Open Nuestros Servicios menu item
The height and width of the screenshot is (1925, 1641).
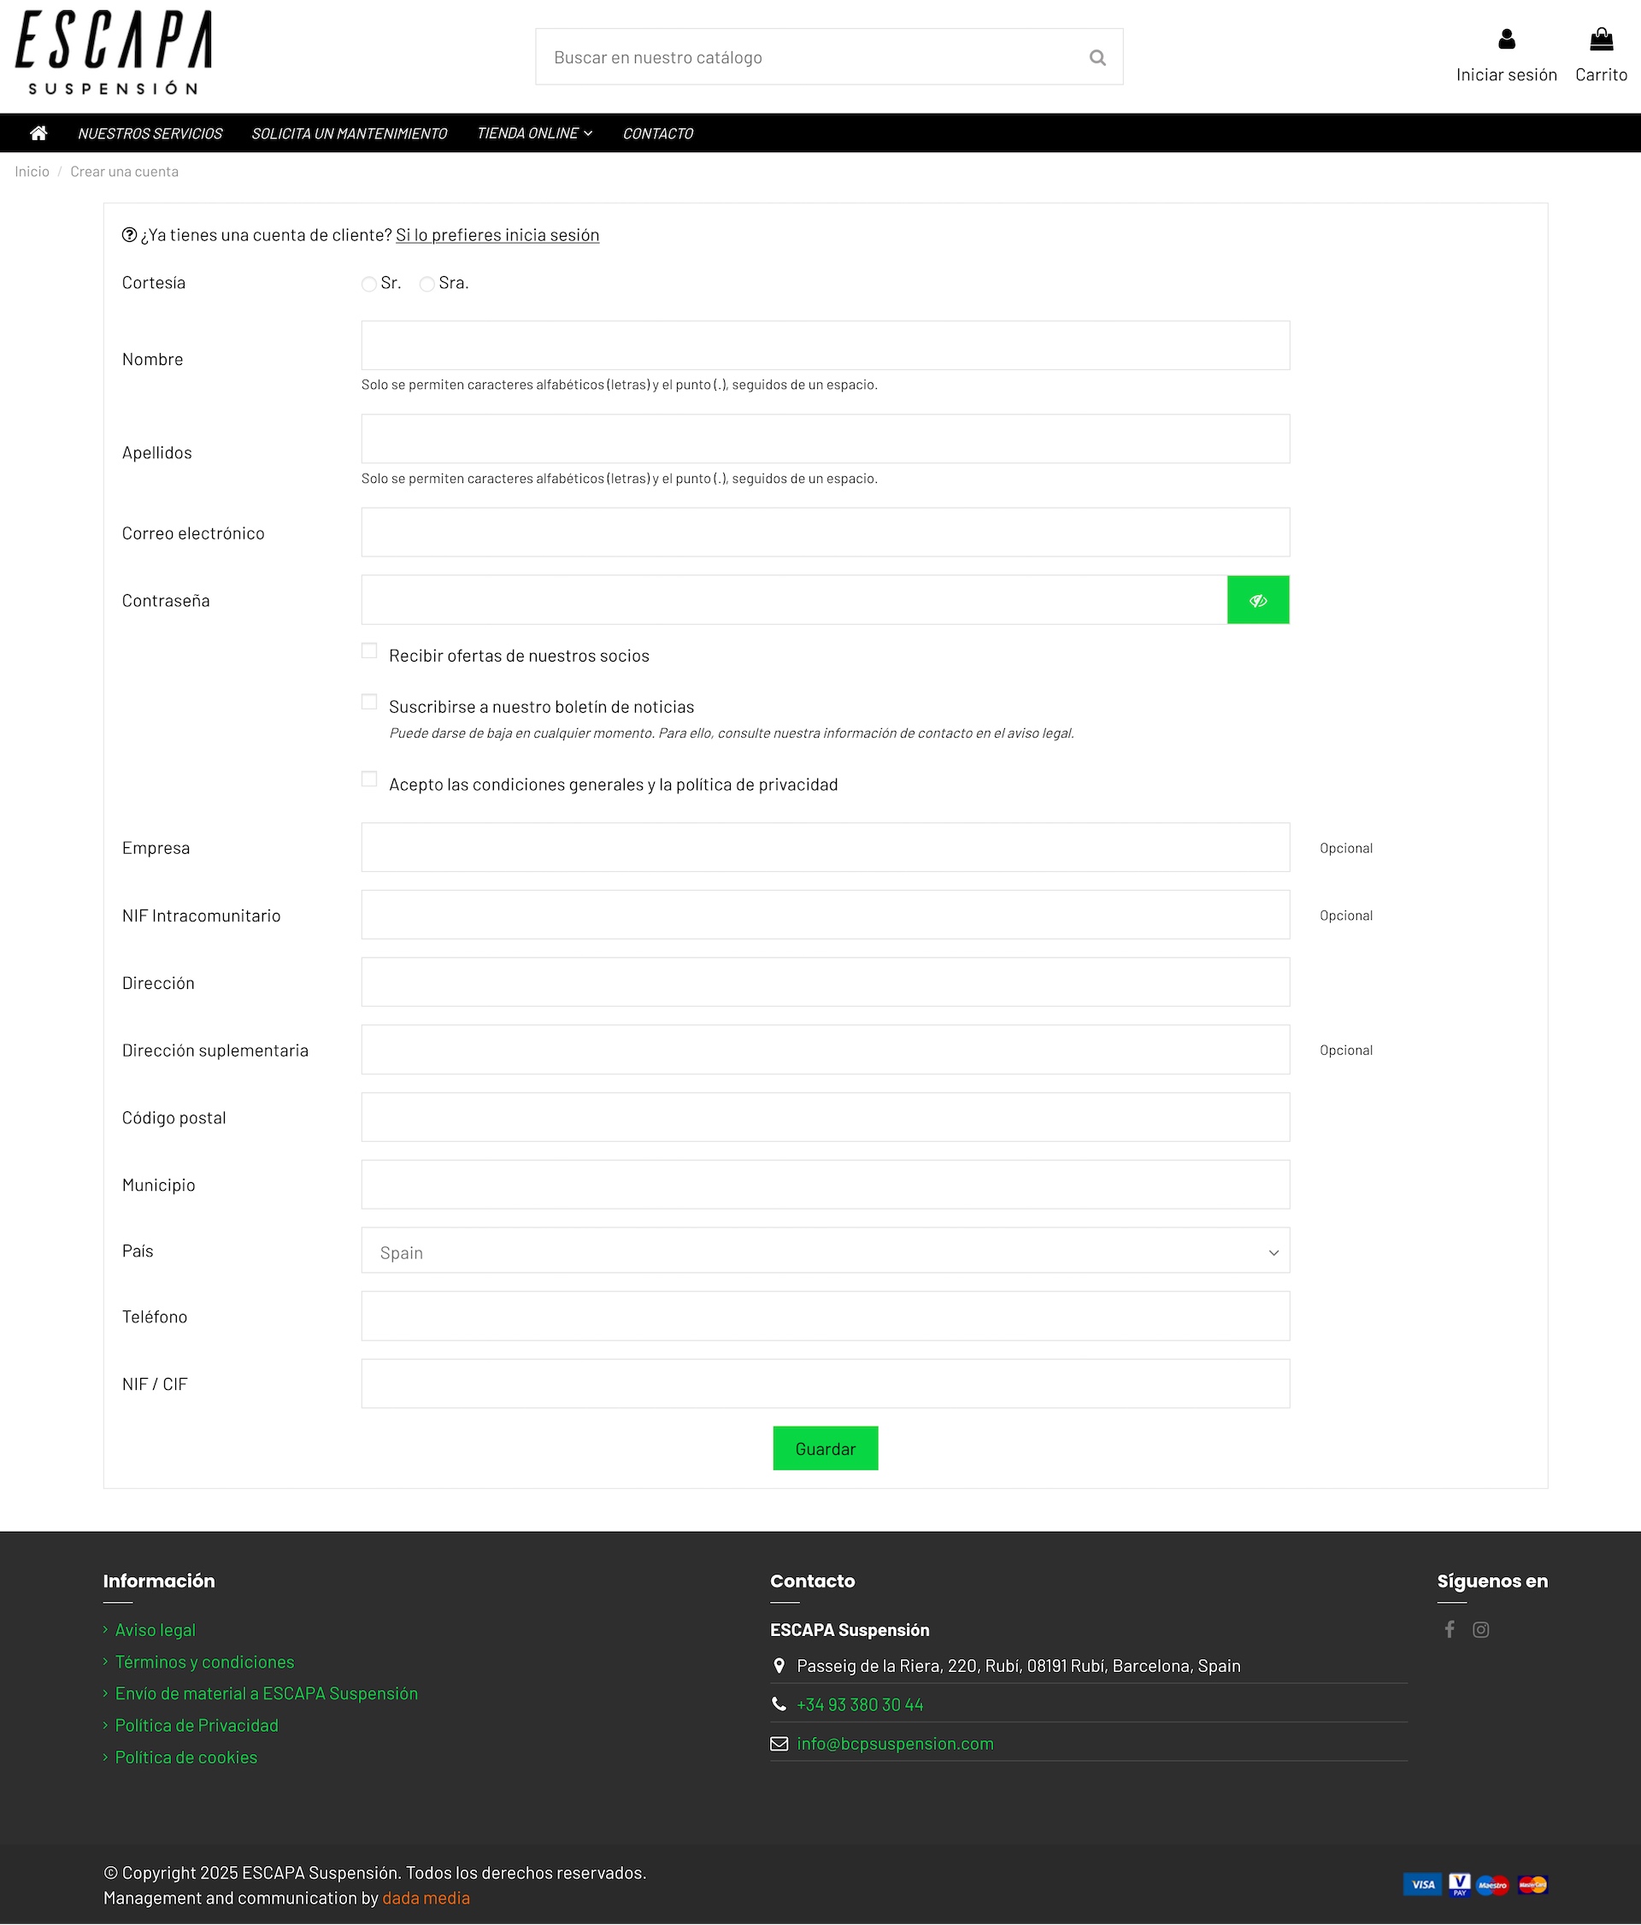point(150,132)
